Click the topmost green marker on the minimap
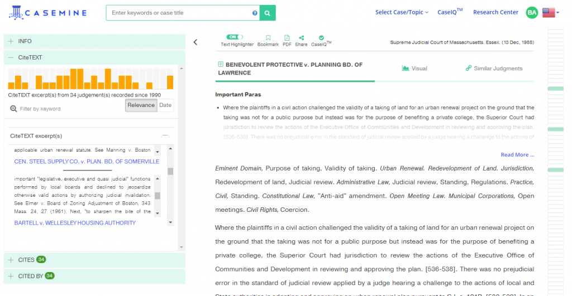This screenshot has width=572, height=296. click(556, 89)
